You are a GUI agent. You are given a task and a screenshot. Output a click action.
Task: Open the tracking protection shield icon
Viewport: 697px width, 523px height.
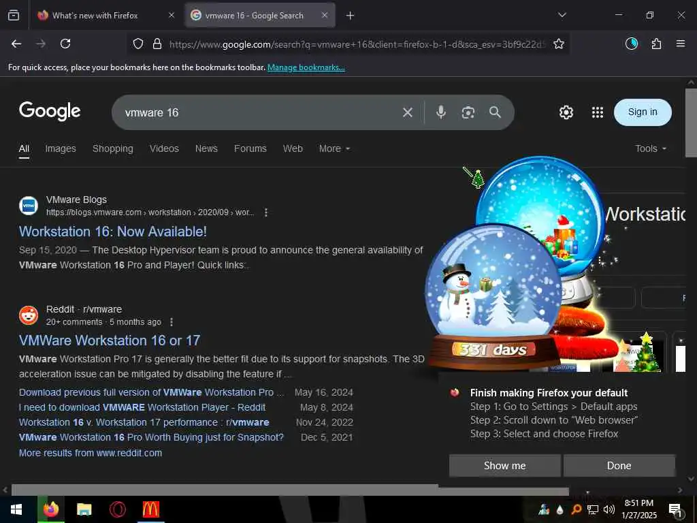click(138, 44)
